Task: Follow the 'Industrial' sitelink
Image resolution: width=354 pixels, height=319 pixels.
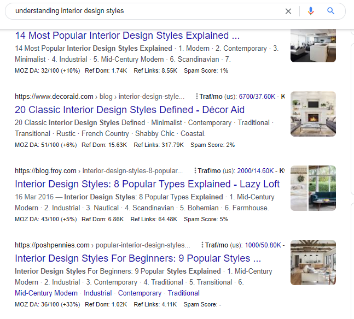Action: 98,293
